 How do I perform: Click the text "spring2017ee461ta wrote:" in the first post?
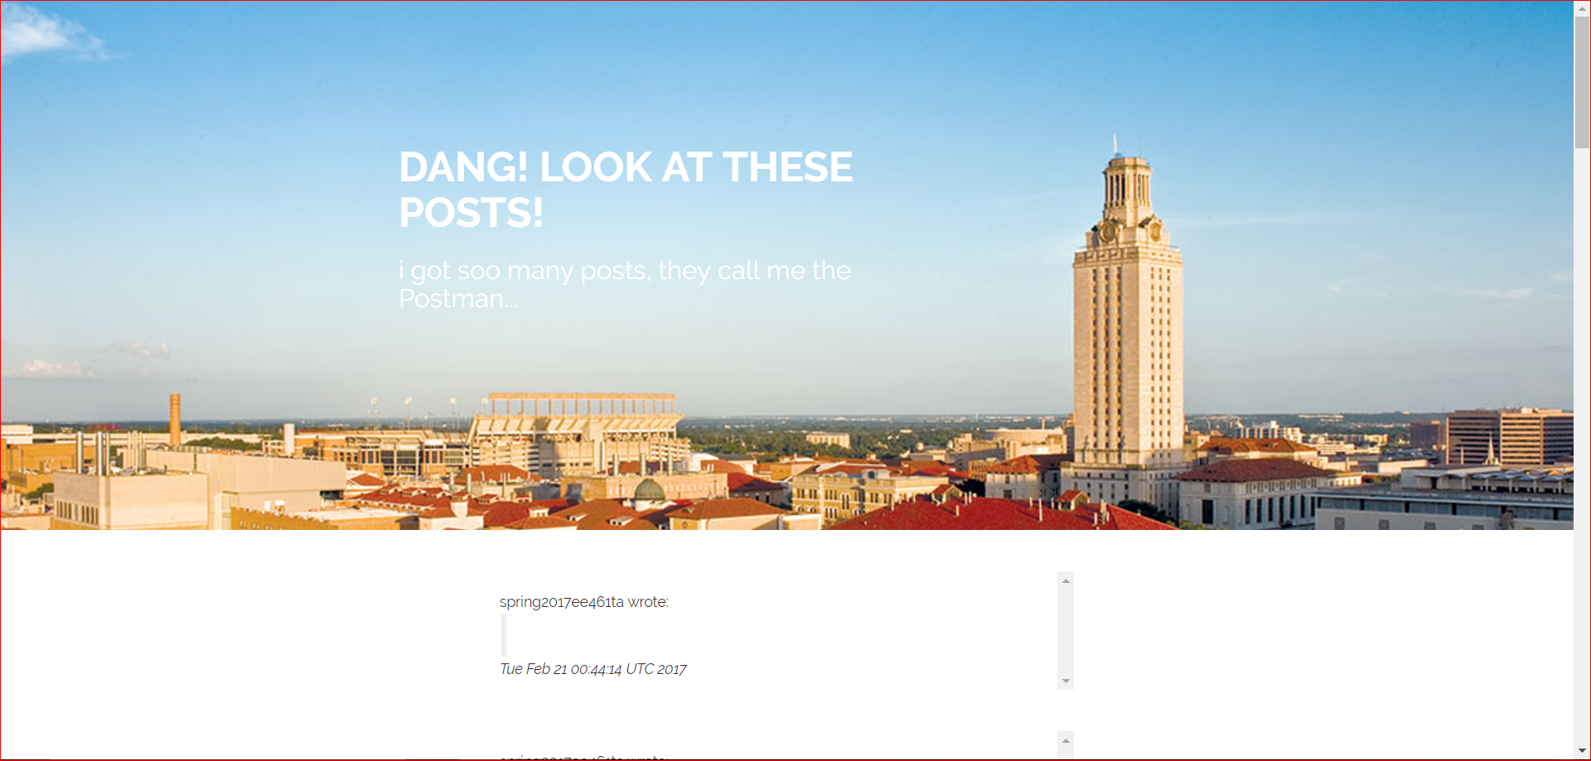tap(584, 602)
